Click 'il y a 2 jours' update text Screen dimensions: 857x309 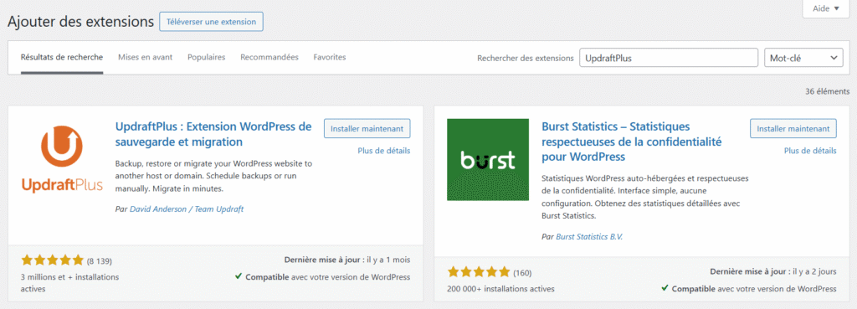pos(813,271)
